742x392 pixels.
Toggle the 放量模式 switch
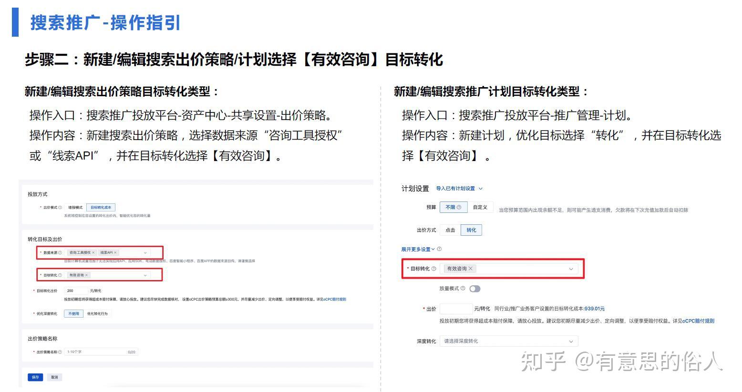point(474,289)
